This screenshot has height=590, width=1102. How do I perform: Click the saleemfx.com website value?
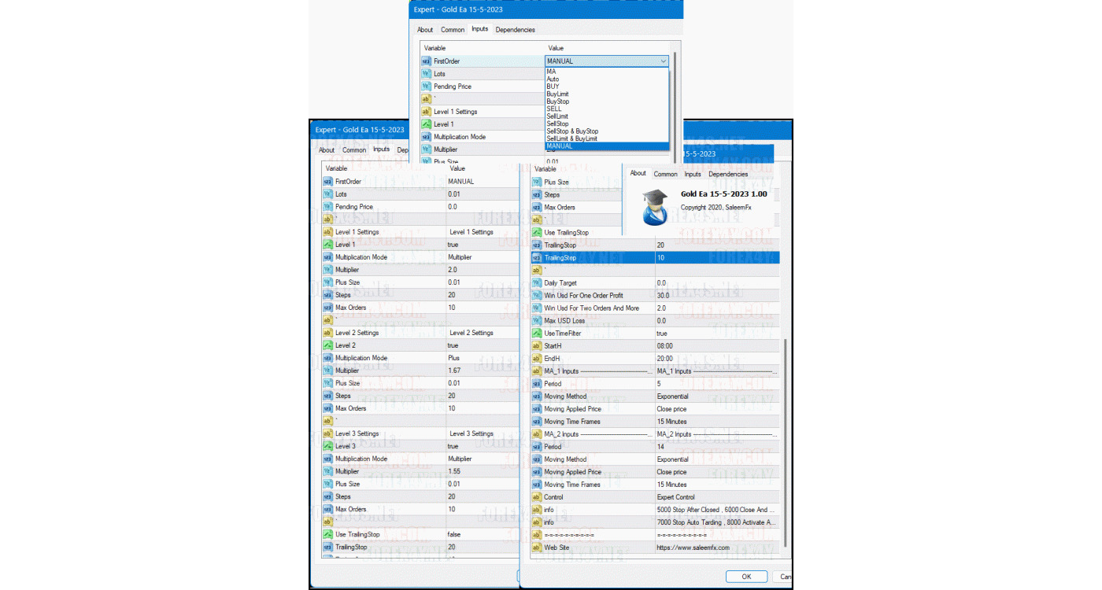693,548
